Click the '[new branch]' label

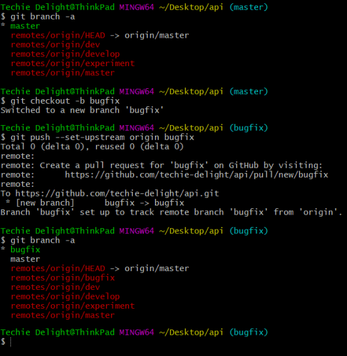click(x=45, y=203)
